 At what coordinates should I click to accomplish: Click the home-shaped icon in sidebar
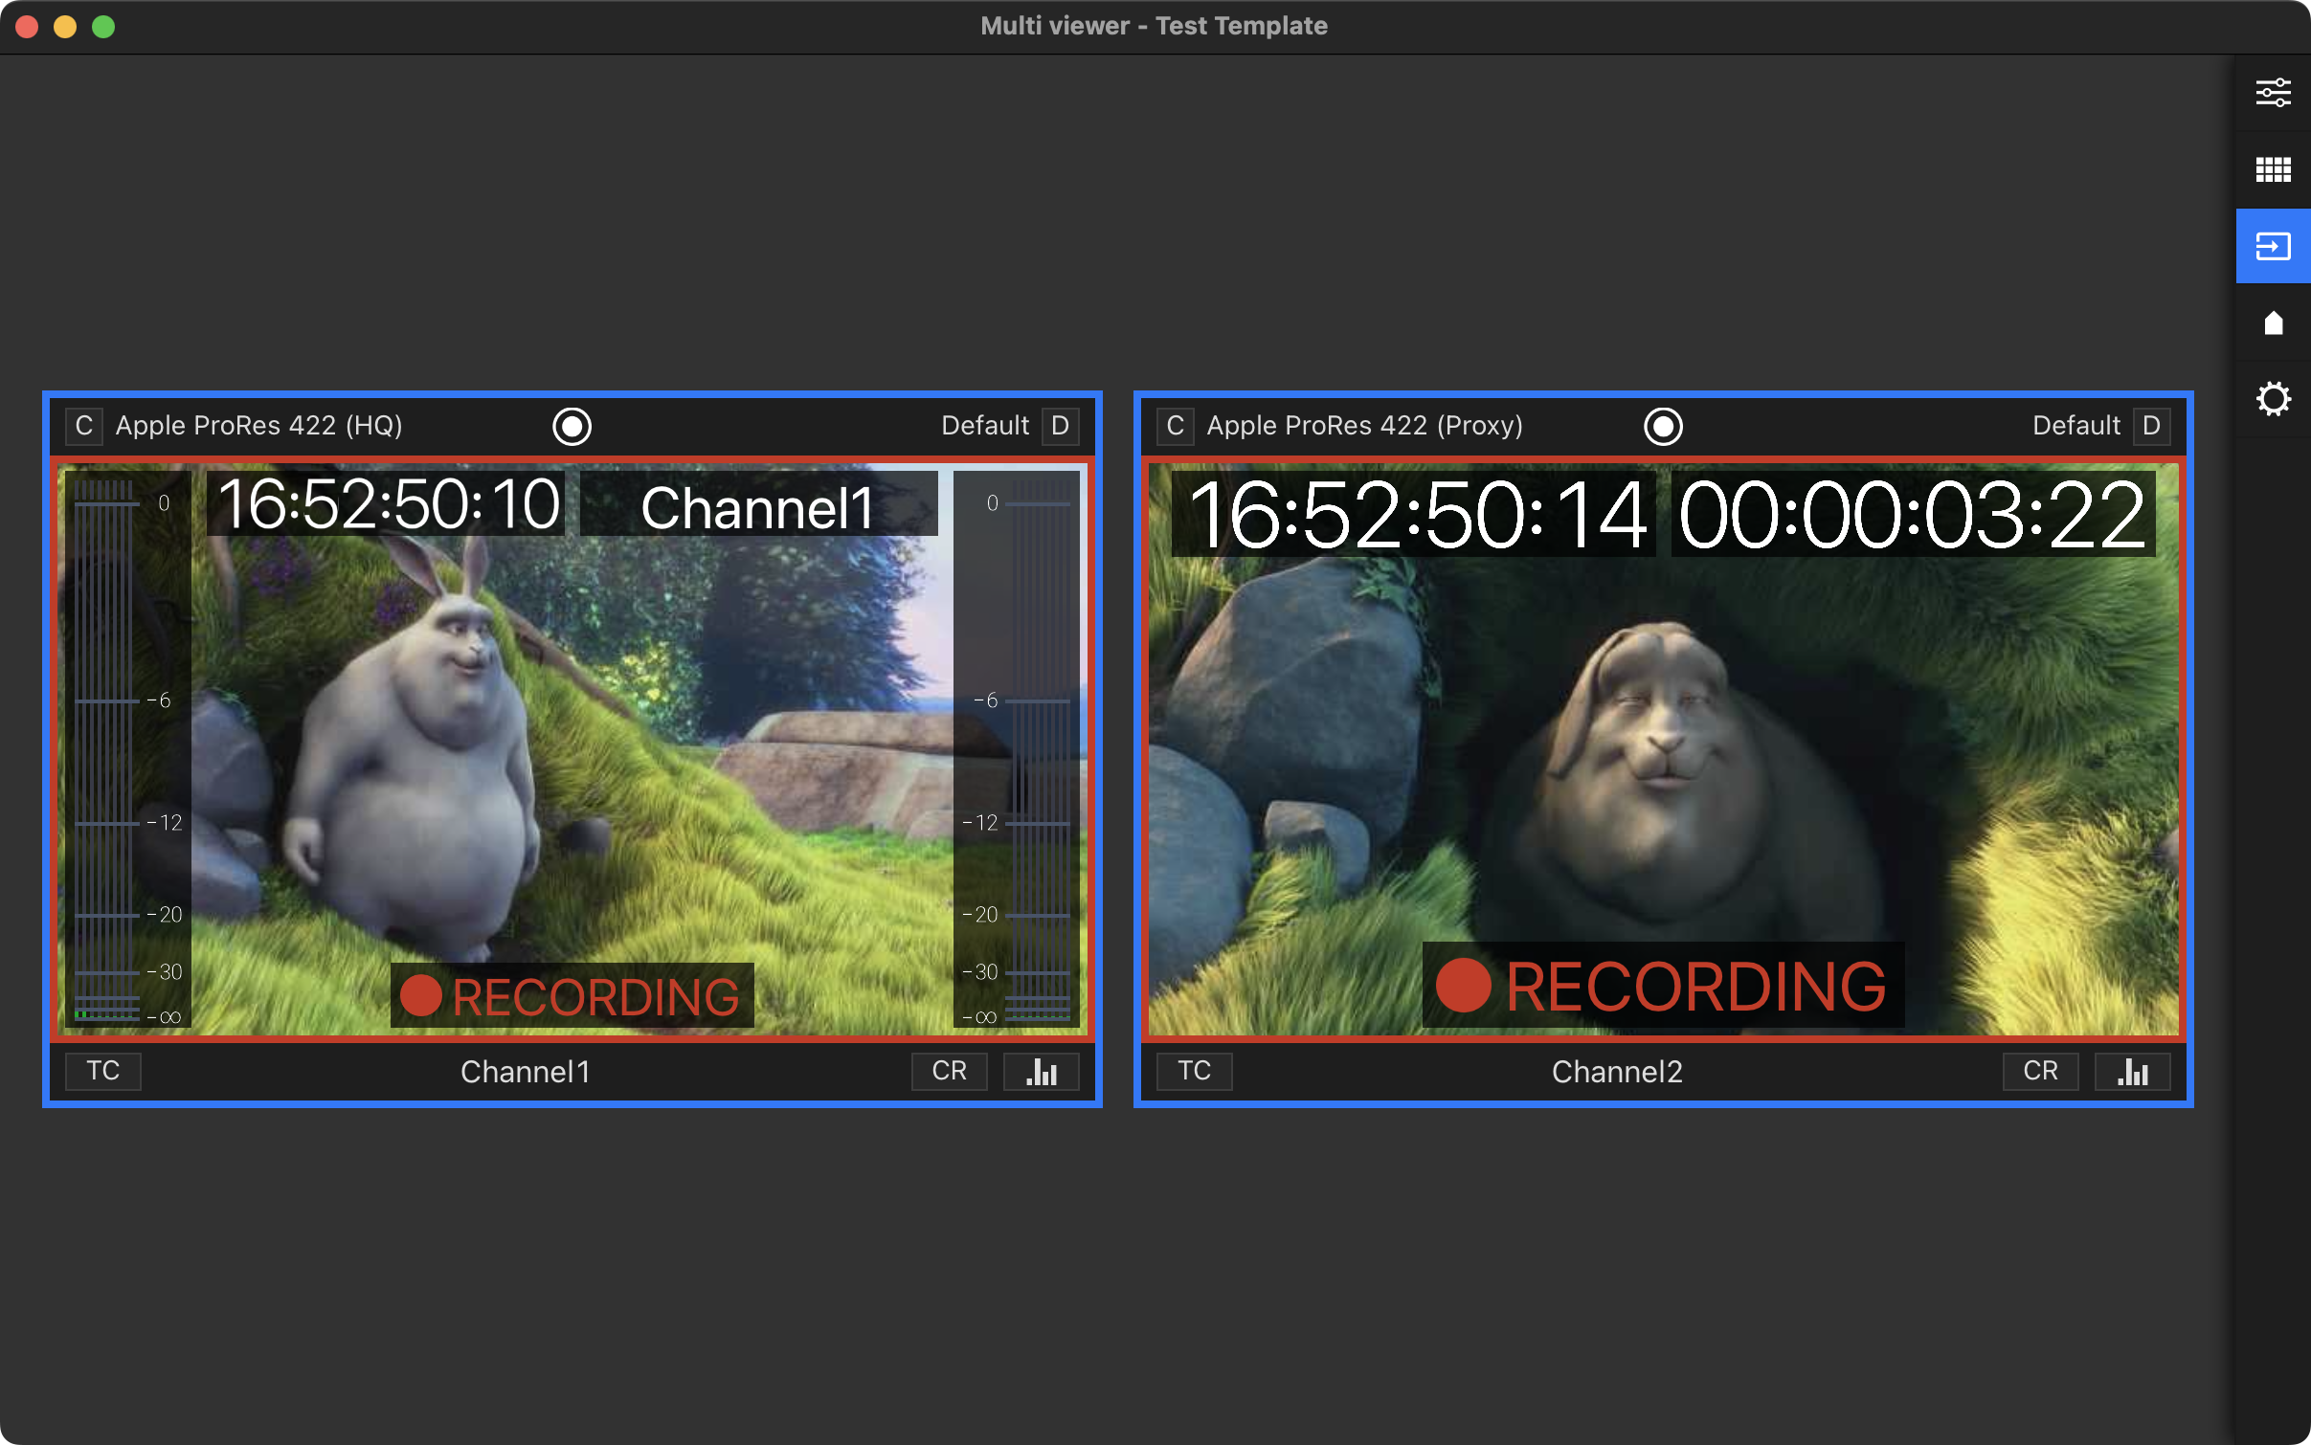pyautogui.click(x=2273, y=322)
